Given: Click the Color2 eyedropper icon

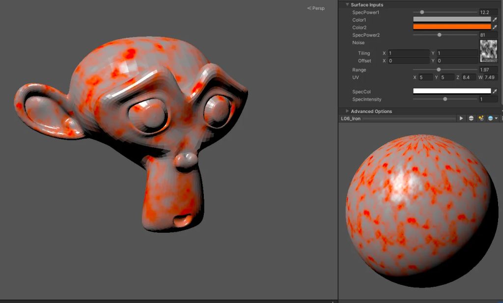Looking at the screenshot, I should (495, 27).
